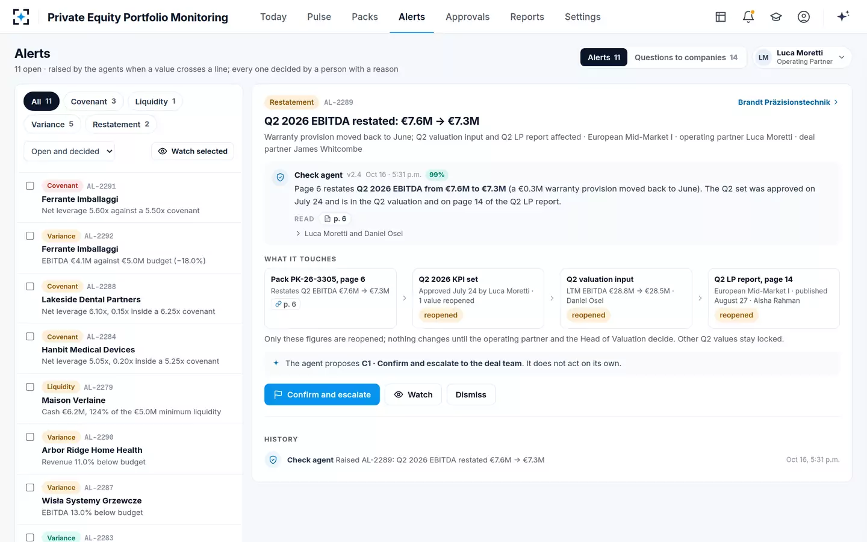Open Brandt Präzisionstechnik company link
Image resolution: width=867 pixels, height=542 pixels.
point(788,102)
